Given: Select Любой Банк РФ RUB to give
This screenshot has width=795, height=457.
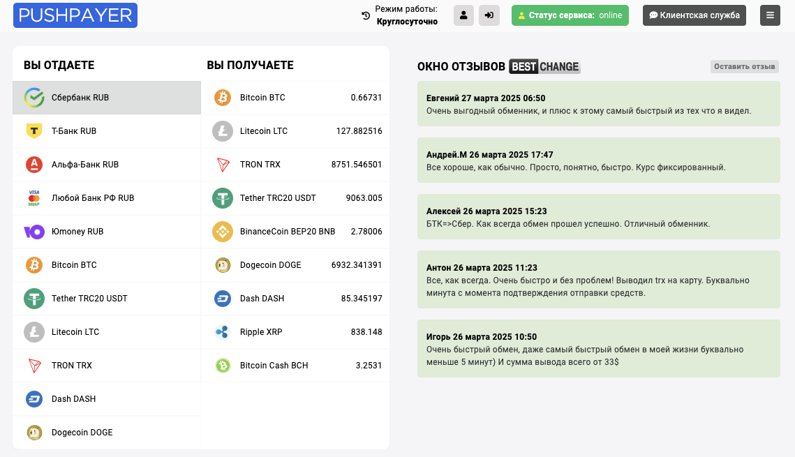Looking at the screenshot, I should (107, 197).
